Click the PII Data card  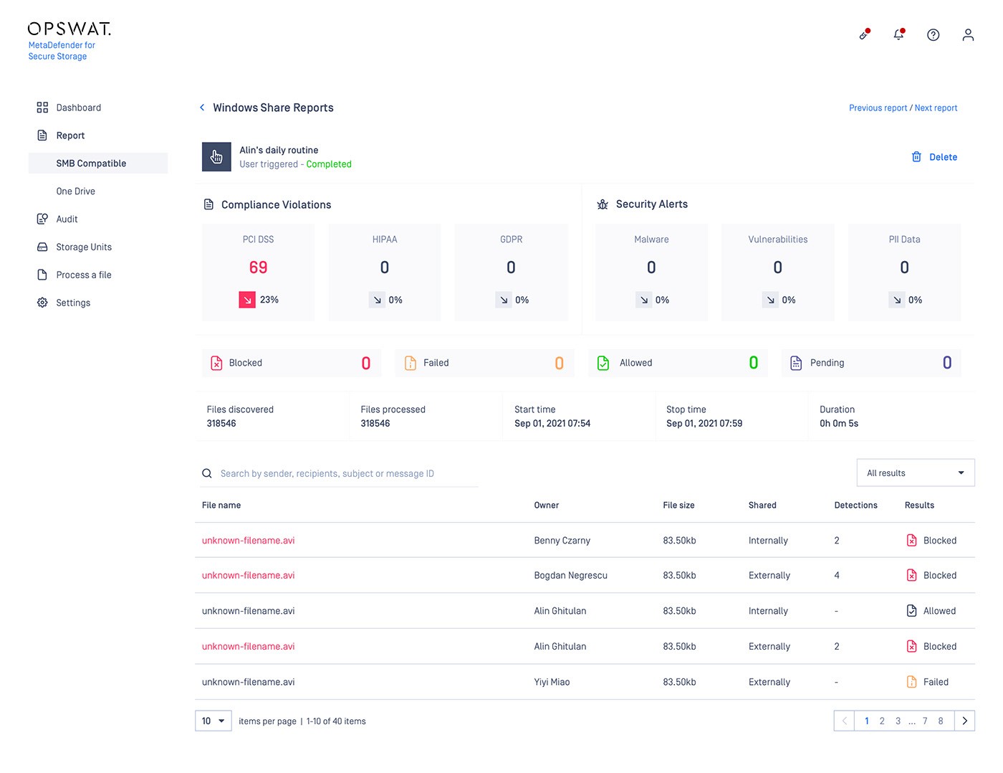coord(904,272)
